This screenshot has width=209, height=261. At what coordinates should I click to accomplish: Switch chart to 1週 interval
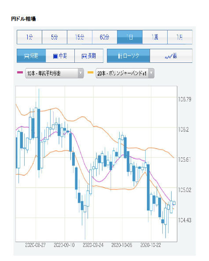pyautogui.click(x=155, y=37)
